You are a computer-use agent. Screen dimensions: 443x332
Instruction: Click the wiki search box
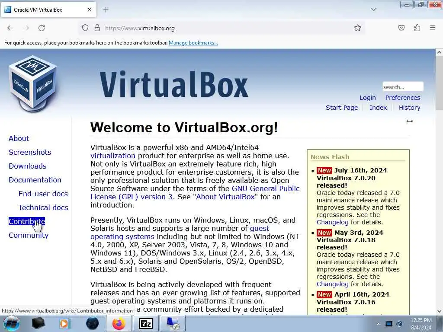403,86
